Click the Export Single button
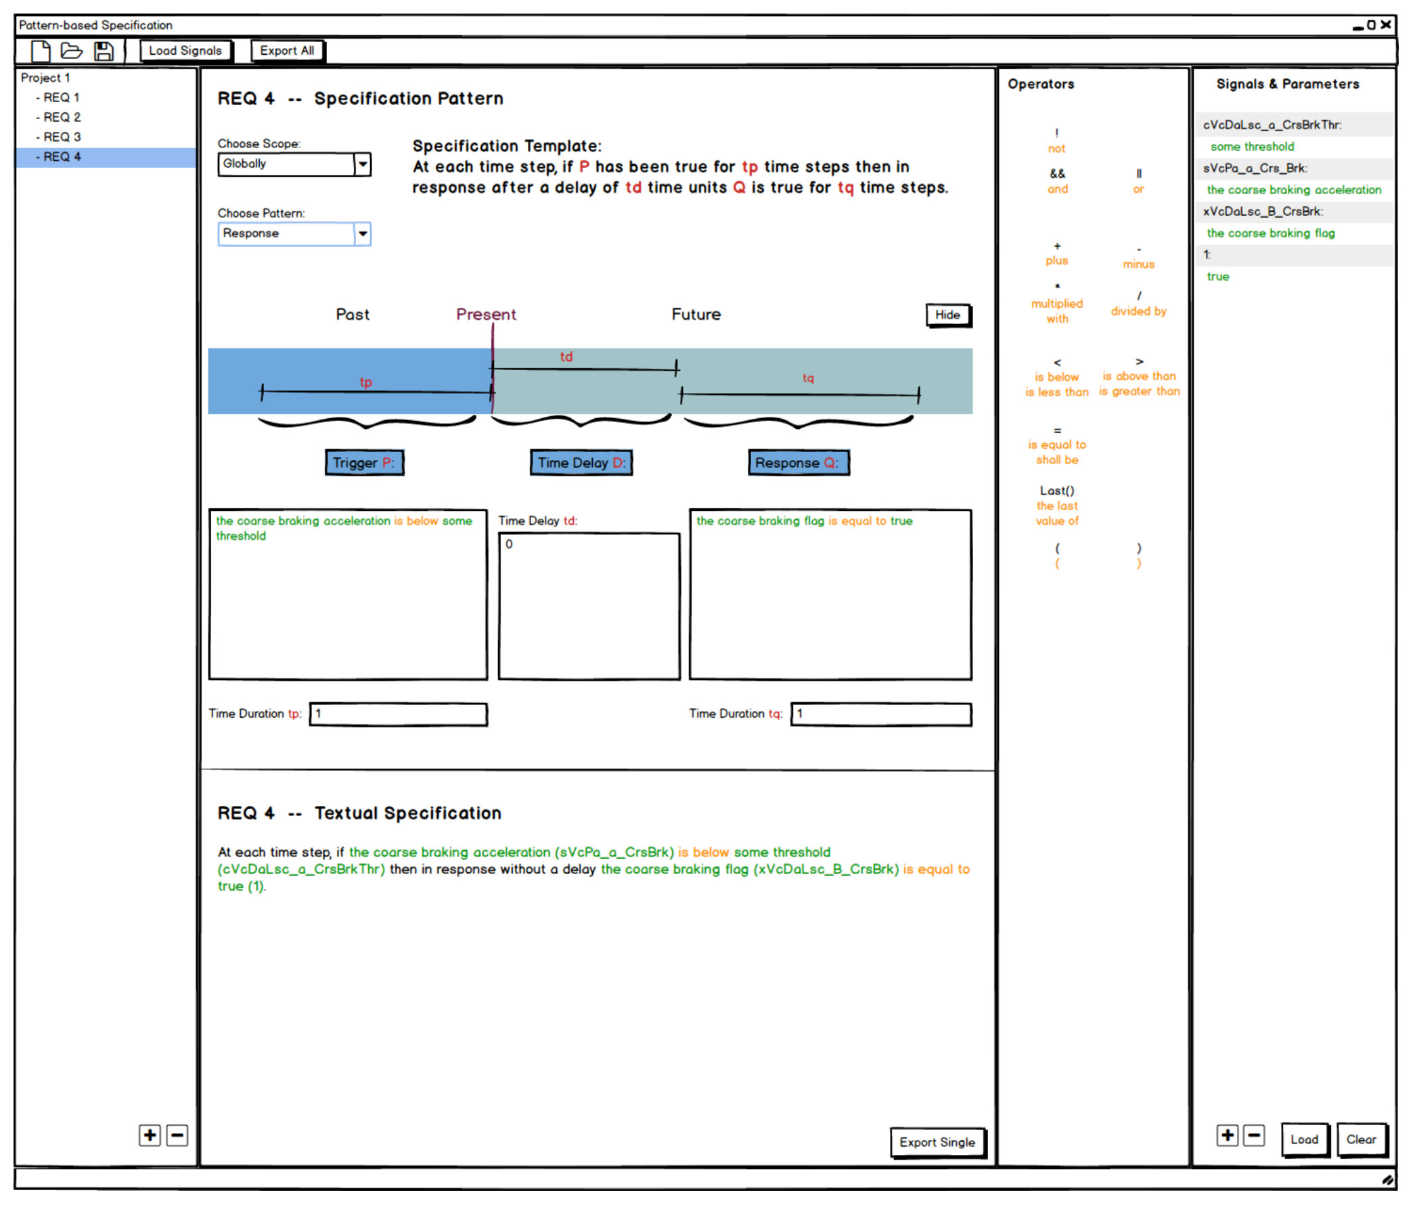The width and height of the screenshot is (1413, 1205). [937, 1143]
